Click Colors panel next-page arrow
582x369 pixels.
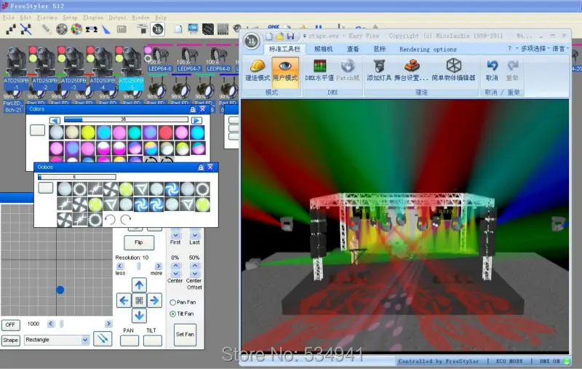(196, 120)
